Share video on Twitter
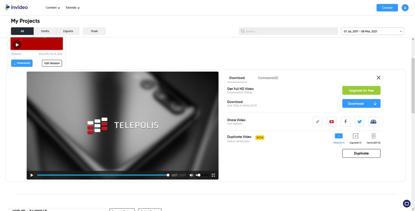 [x=360, y=121]
